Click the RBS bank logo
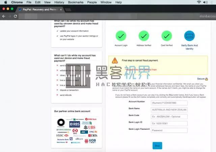Viewport: 216px width, 152px height. pyautogui.click(x=75, y=124)
